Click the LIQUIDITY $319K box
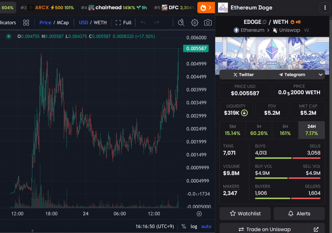Screen dimensions: 332x233 click(x=236, y=110)
